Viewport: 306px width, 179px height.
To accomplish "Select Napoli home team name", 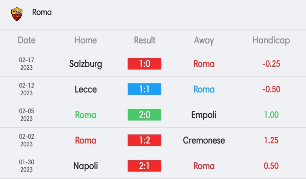I will pyautogui.click(x=86, y=166).
